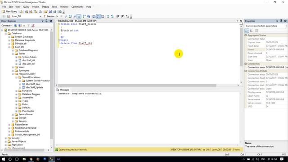Open the Query menu
The width and height of the screenshot is (288, 162).
[x=26, y=7]
